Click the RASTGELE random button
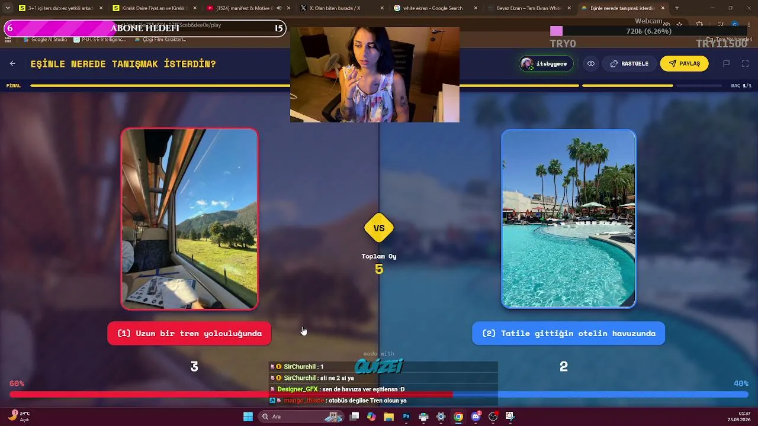The width and height of the screenshot is (758, 426). point(629,64)
